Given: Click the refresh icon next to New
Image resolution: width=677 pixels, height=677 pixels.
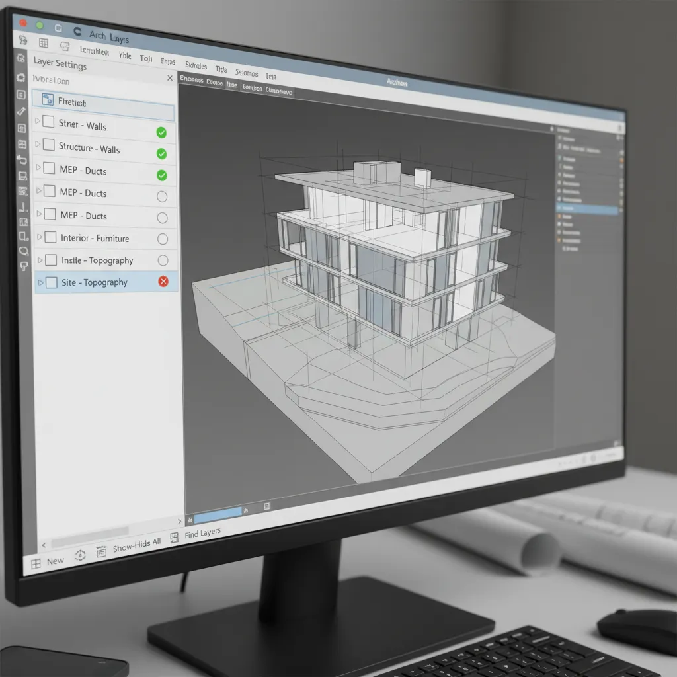Looking at the screenshot, I should [79, 556].
